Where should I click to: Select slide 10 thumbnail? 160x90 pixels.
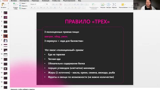(x=5, y=55)
